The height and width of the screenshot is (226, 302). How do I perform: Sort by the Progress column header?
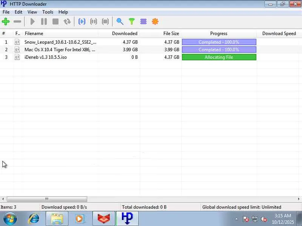click(219, 34)
